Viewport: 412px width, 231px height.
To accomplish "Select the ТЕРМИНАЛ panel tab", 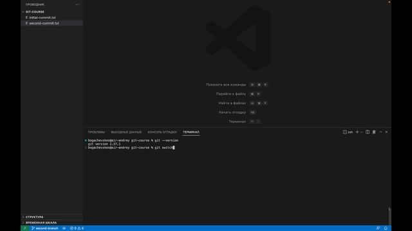I will coord(191,132).
